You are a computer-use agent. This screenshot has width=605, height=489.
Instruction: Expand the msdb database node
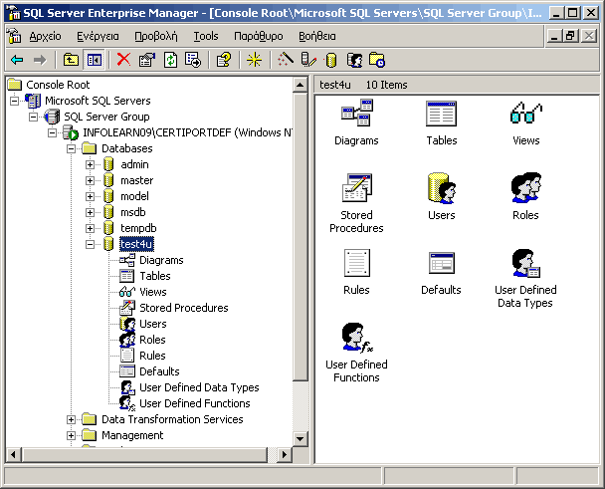[x=90, y=212]
